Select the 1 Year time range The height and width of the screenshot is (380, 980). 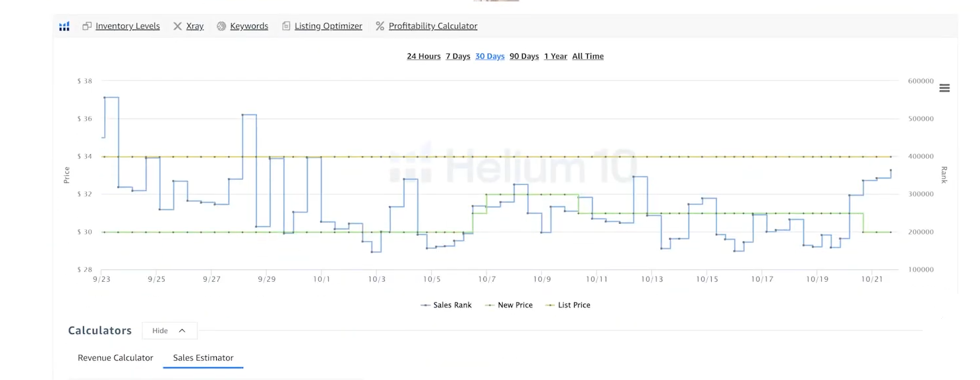[556, 57]
